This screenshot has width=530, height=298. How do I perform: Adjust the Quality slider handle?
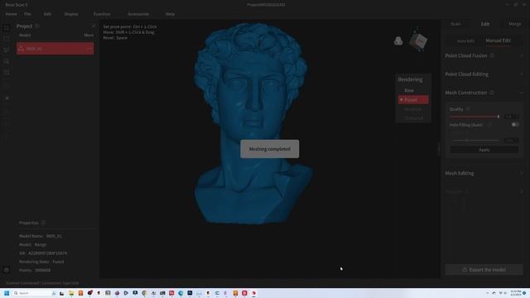499,117
